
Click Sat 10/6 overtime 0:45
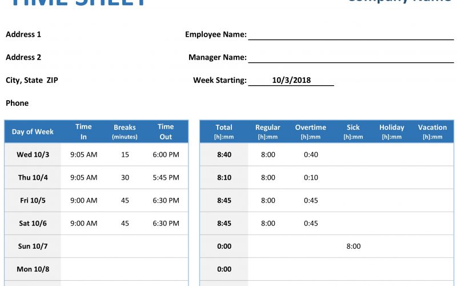tap(311, 223)
